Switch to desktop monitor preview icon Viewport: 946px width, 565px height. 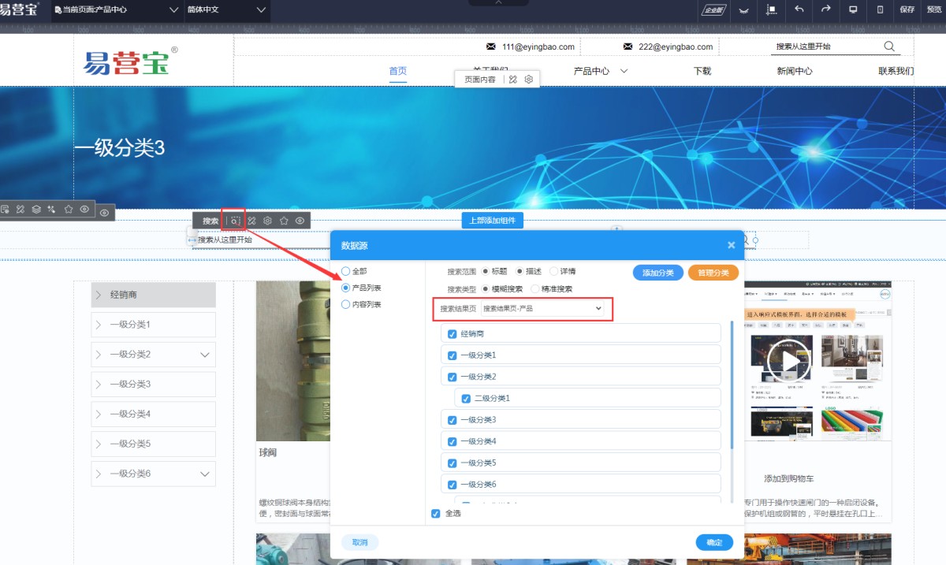[853, 9]
